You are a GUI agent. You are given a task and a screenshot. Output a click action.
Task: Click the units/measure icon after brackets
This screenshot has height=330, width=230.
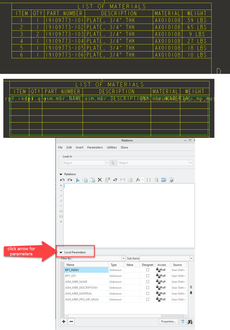pyautogui.click(x=156, y=180)
